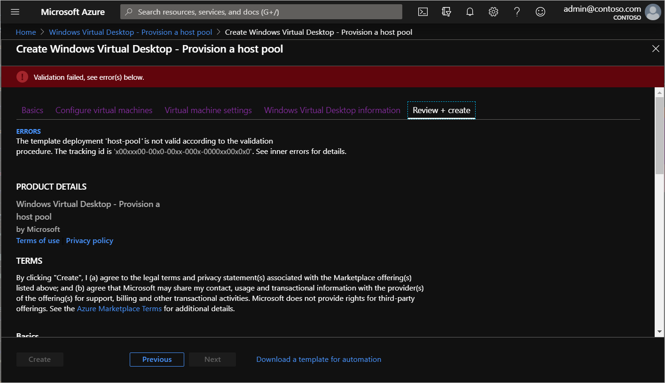View the Virtual machine settings tab
Image resolution: width=665 pixels, height=383 pixels.
[x=208, y=110]
